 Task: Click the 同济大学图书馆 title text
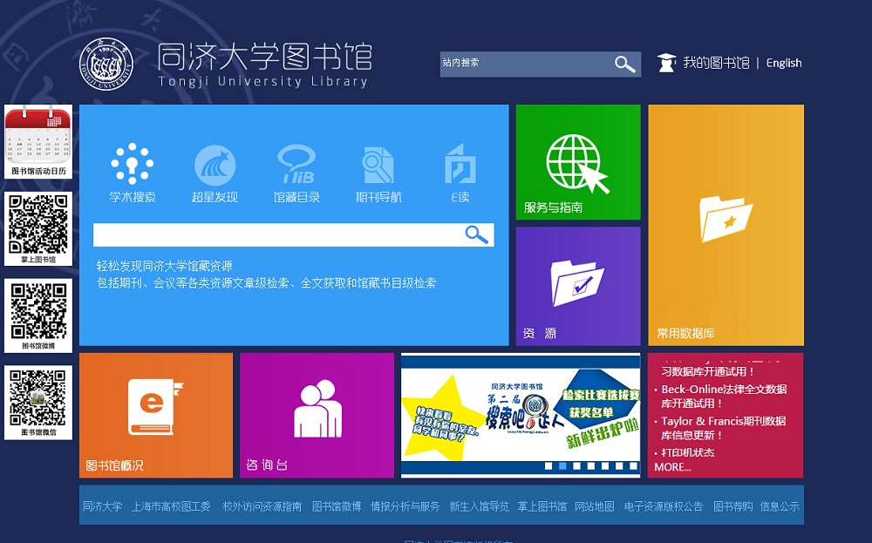tap(265, 57)
